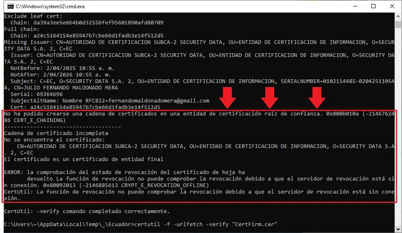402x233 pixels.
Task: Click 'Cadena de certificado incompleta' line
Action: click(x=56, y=133)
